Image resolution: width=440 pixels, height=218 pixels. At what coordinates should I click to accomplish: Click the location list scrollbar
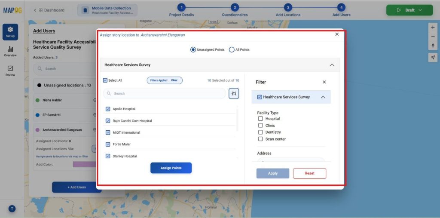click(237, 120)
